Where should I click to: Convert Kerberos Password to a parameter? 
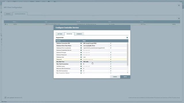[111, 55]
